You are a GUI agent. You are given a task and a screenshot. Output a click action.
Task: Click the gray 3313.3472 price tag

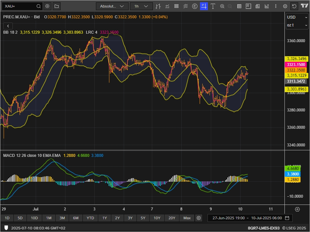tap(296, 81)
